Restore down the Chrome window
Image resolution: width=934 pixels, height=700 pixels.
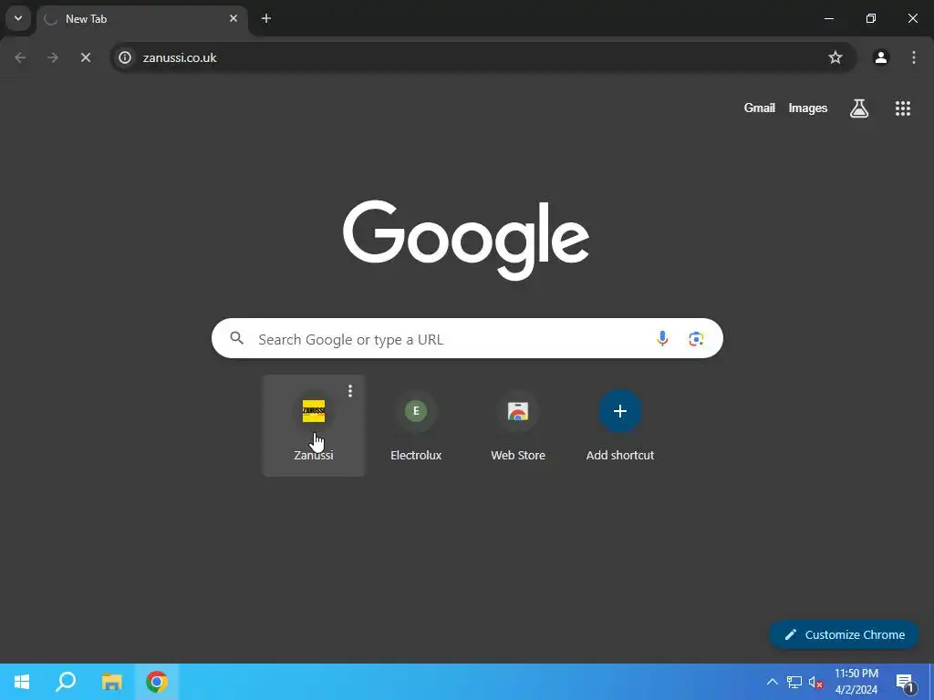pos(871,18)
